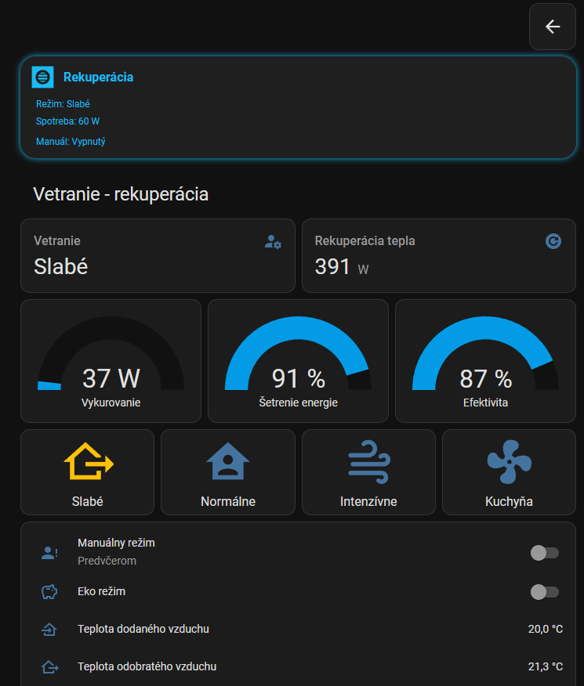Open Teplota odobratého vzduchu sensor row
This screenshot has height=686, width=584.
pos(147,666)
